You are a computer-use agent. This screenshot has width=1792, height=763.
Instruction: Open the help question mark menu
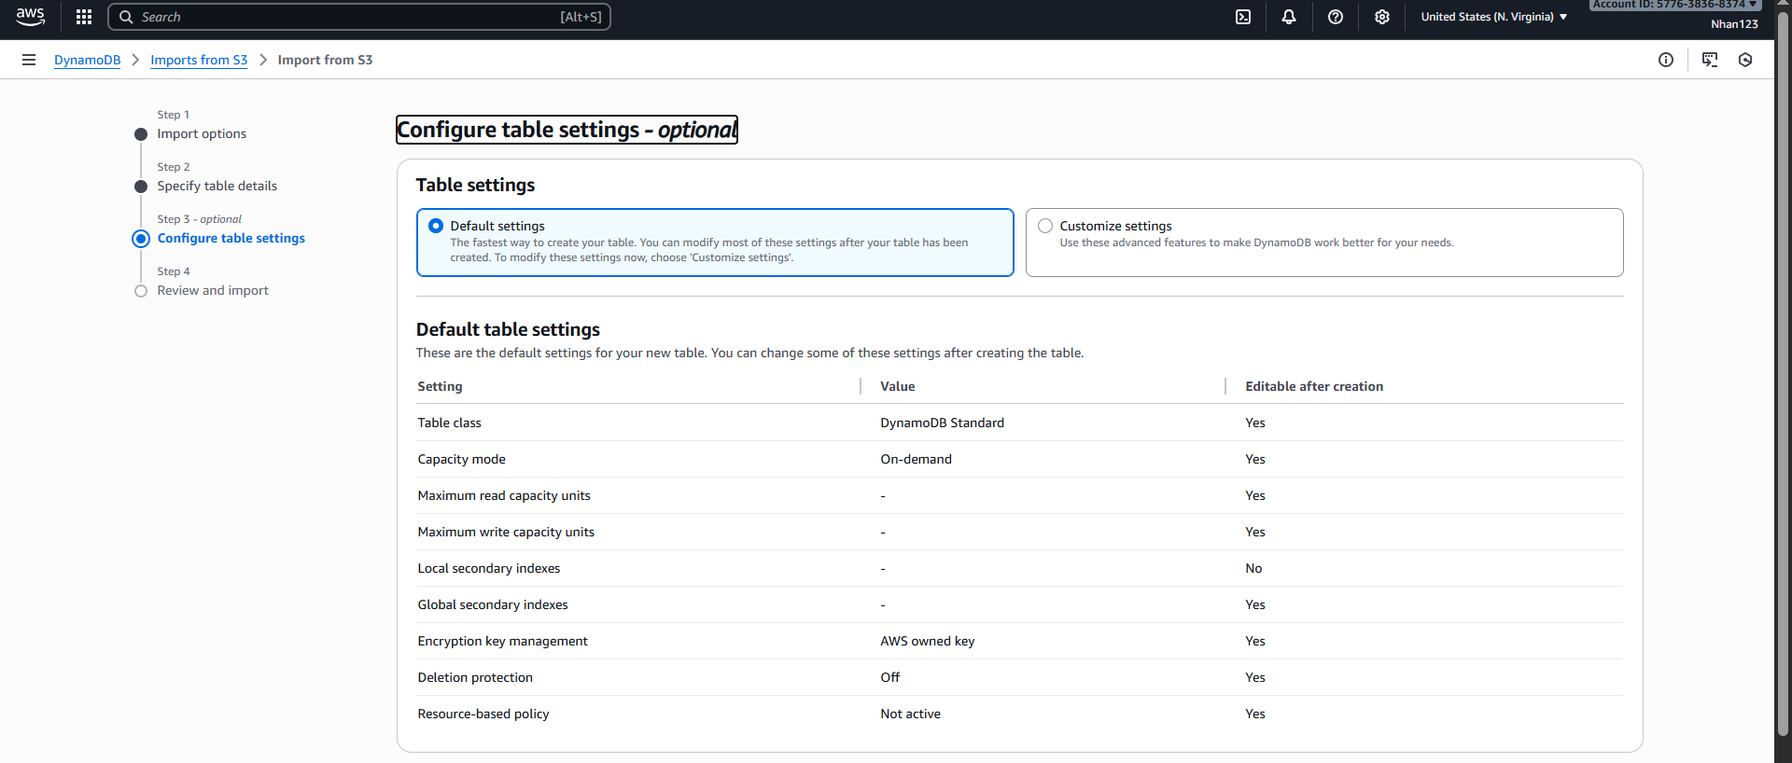1336,17
